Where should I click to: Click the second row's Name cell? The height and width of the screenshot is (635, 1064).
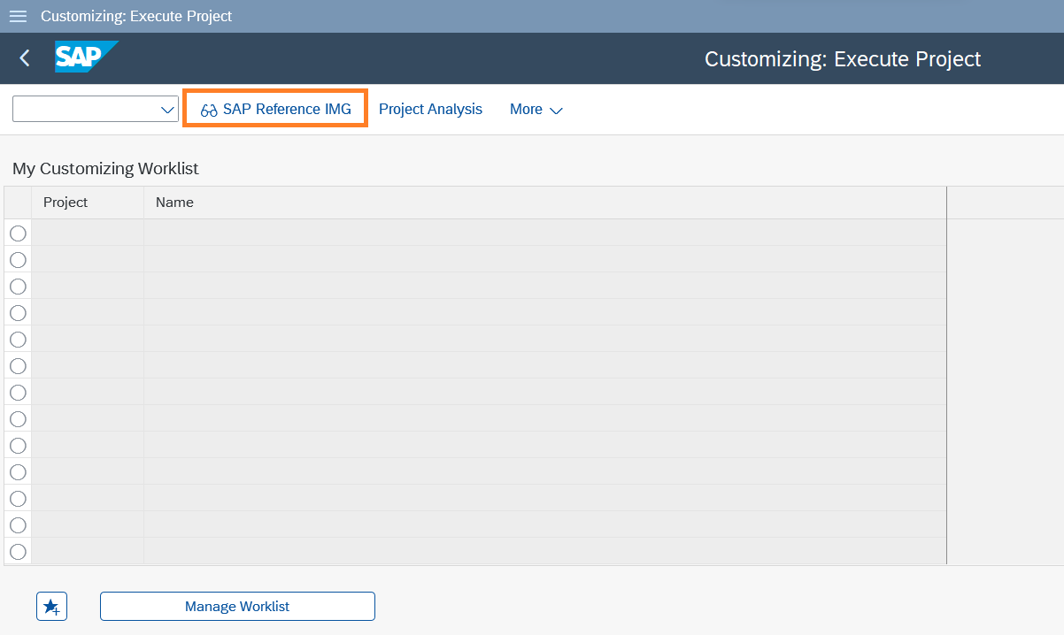coord(544,260)
